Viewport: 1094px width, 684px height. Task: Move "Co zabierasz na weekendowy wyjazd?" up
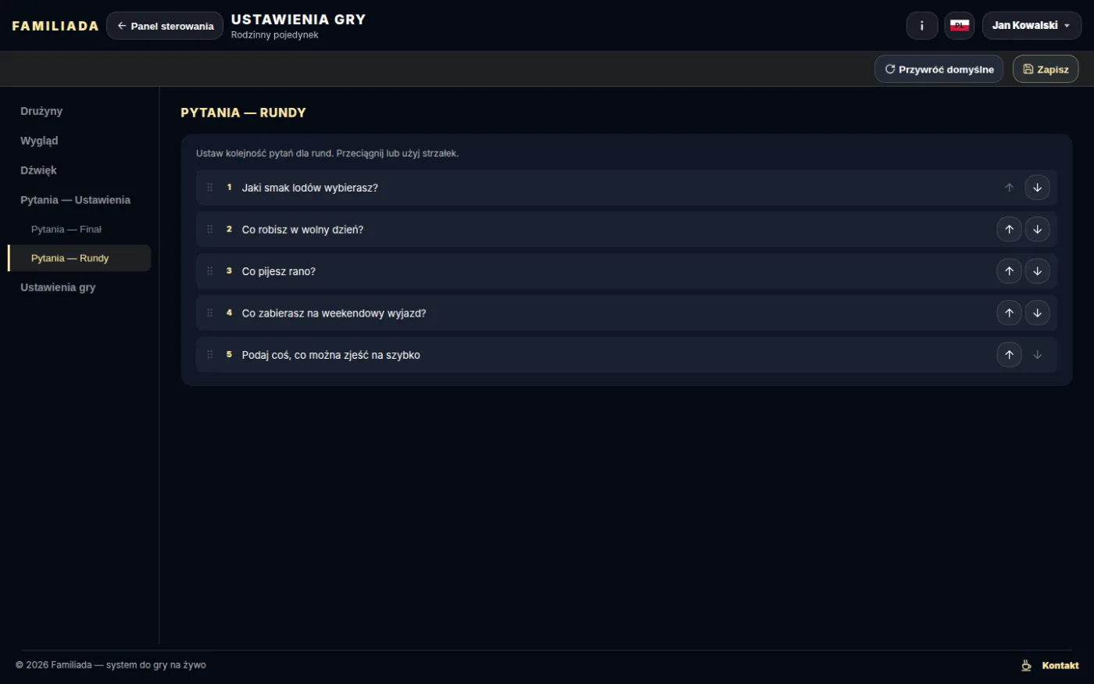click(x=1009, y=313)
